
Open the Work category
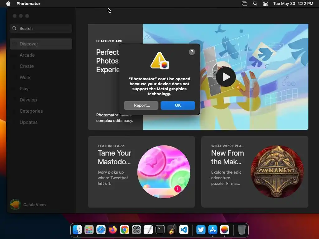tap(41, 77)
